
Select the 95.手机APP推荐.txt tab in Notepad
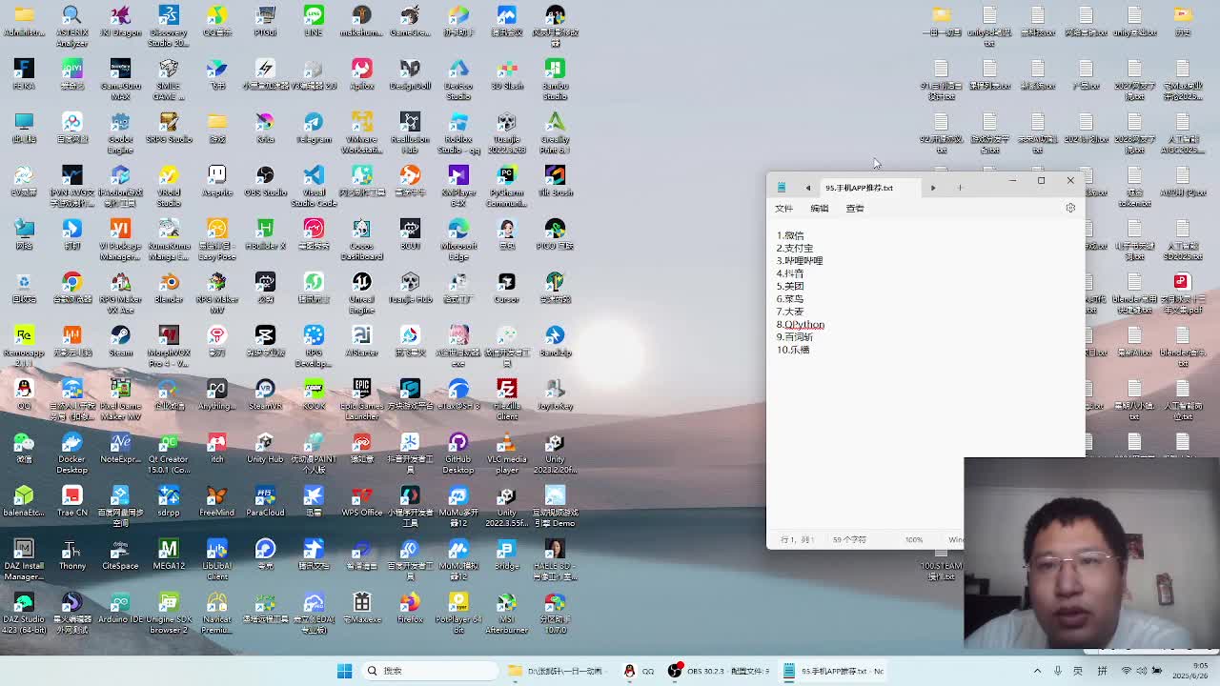pos(860,188)
